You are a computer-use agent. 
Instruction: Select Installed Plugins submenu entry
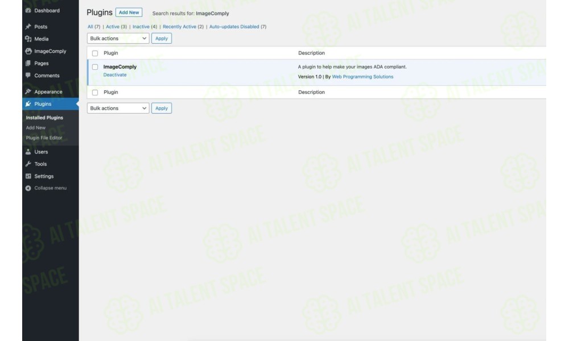pos(44,118)
